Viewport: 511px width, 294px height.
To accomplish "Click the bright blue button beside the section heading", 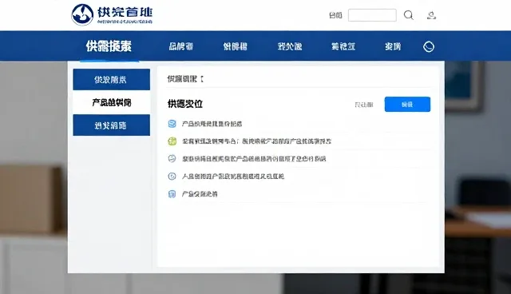I will [x=407, y=105].
